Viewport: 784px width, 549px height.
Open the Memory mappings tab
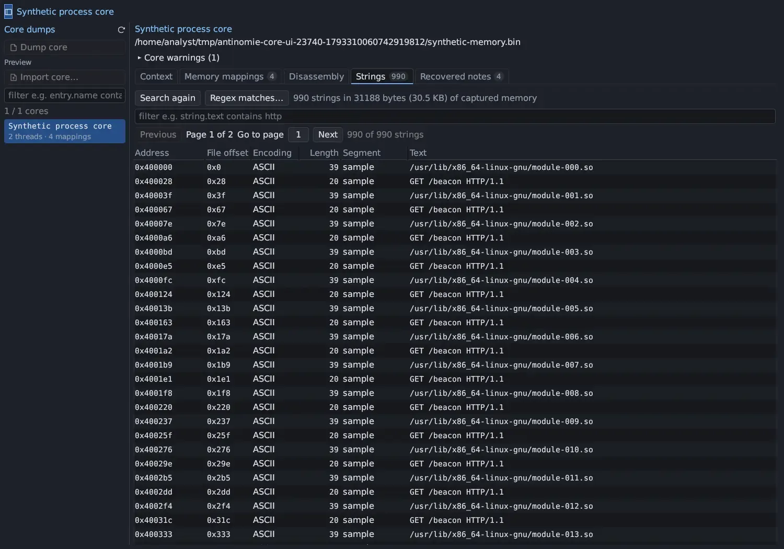[x=230, y=76]
